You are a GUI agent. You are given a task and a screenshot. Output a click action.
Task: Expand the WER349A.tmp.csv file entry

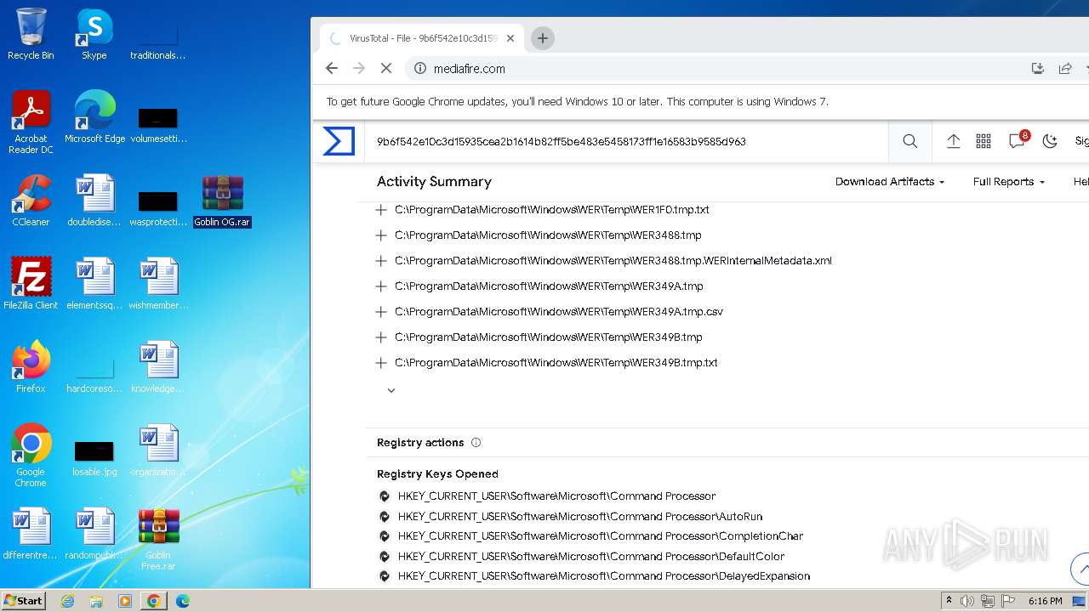(x=380, y=311)
